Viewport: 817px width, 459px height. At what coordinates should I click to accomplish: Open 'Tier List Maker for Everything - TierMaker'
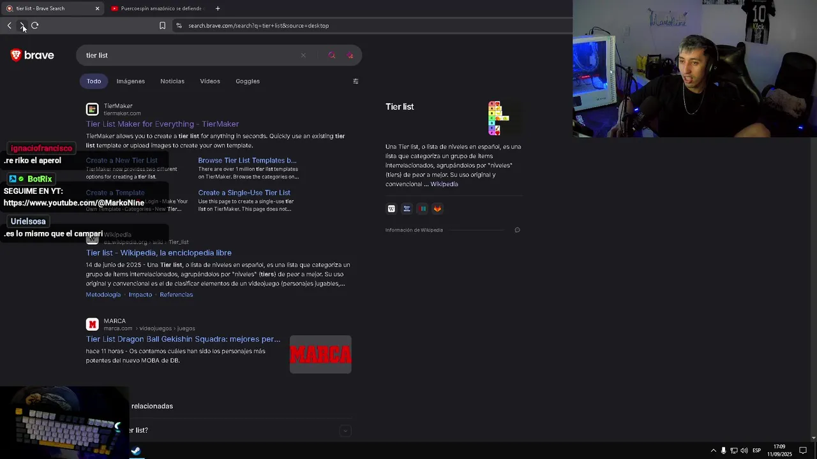click(162, 124)
